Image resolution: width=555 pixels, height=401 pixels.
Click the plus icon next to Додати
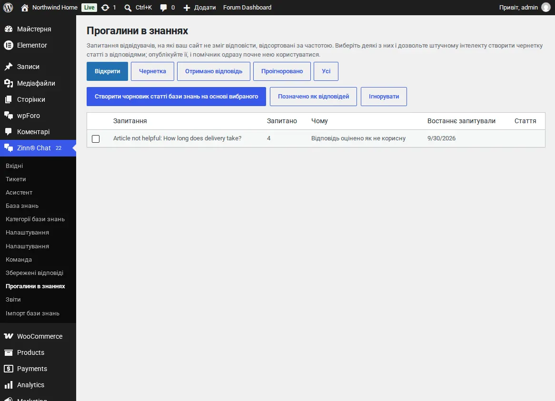187,8
